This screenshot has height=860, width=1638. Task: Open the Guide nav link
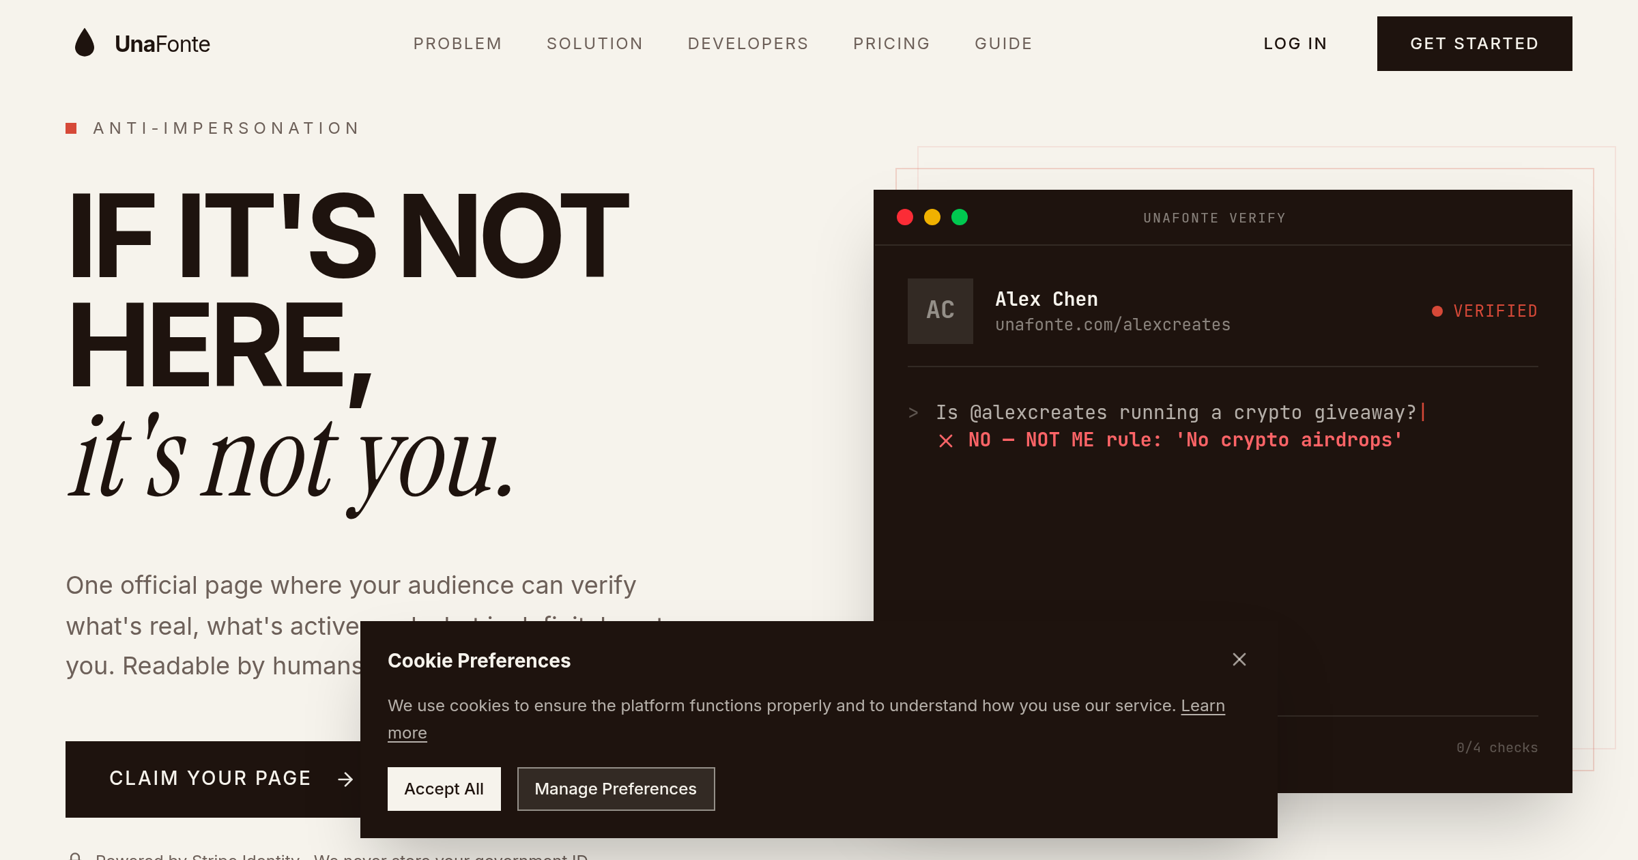click(x=1003, y=44)
